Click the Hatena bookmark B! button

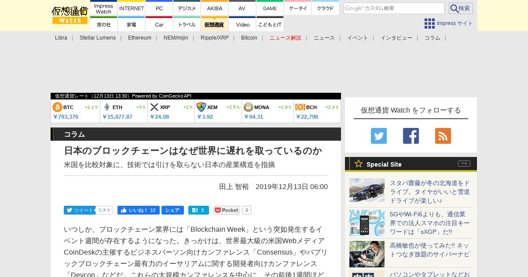click(198, 210)
